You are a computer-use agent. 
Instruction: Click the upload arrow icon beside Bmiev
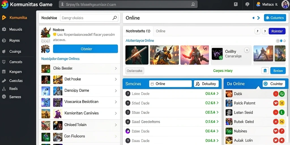[265, 71]
